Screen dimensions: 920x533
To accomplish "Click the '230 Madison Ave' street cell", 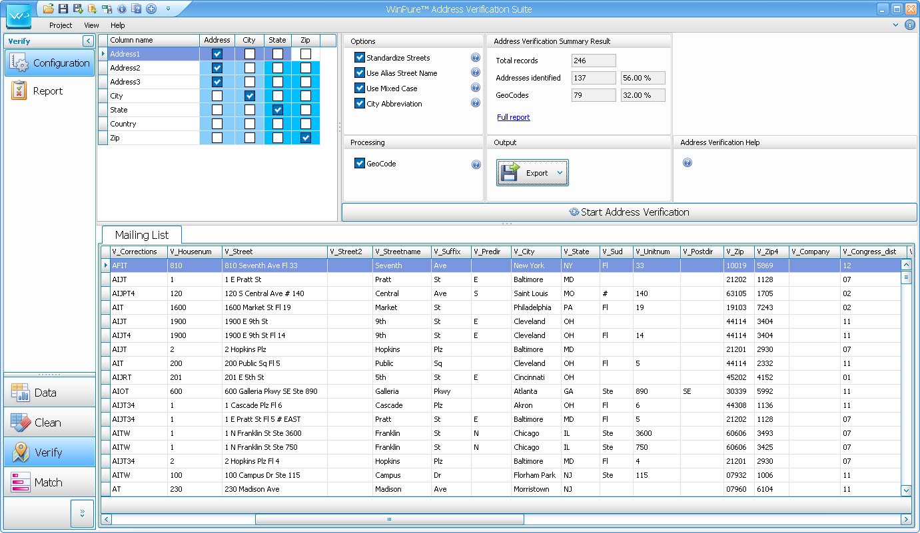I will pyautogui.click(x=275, y=489).
